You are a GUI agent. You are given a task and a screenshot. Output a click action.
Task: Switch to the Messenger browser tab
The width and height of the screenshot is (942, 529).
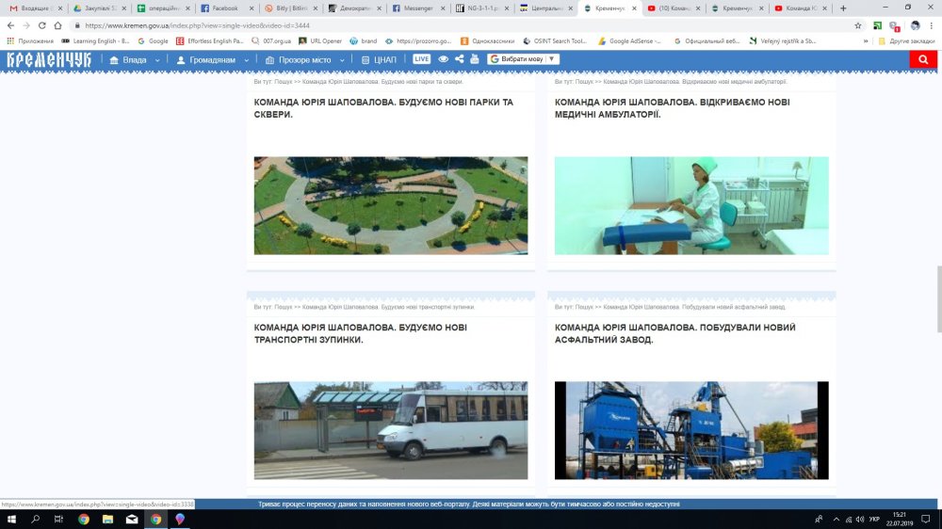coord(415,8)
